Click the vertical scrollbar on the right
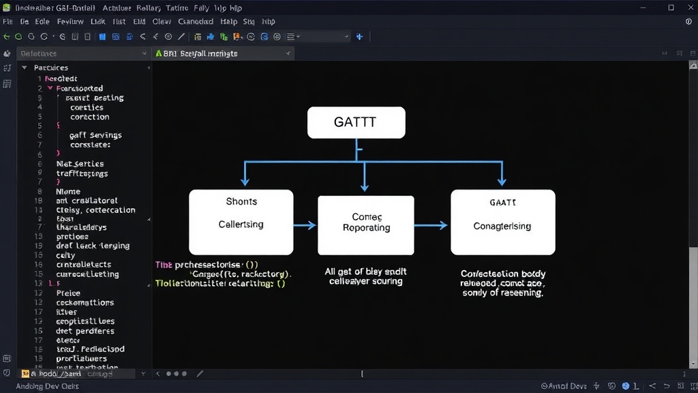The height and width of the screenshot is (393, 698). (693, 214)
